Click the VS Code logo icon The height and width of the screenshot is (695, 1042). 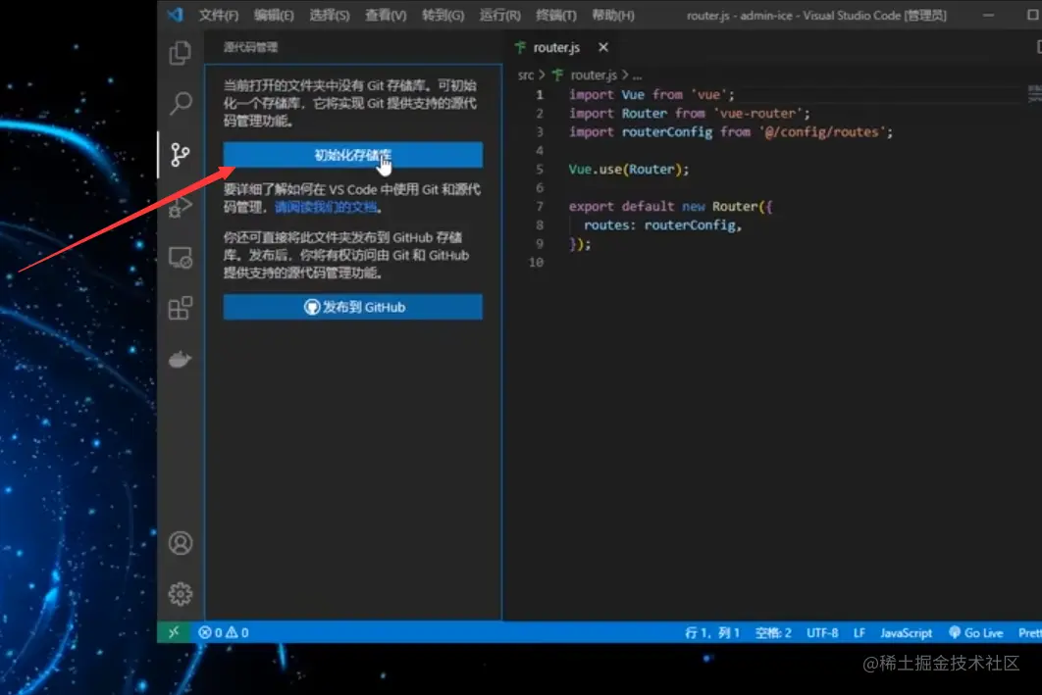click(x=176, y=15)
